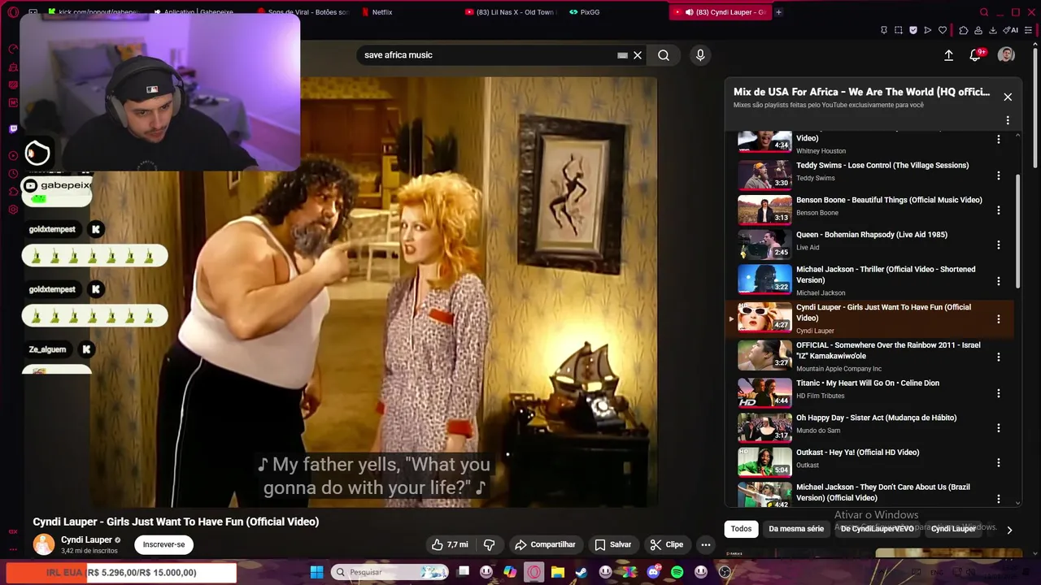The image size is (1041, 585).
Task: Open options for Queen Bohemian Rhapsody
Action: tap(998, 245)
